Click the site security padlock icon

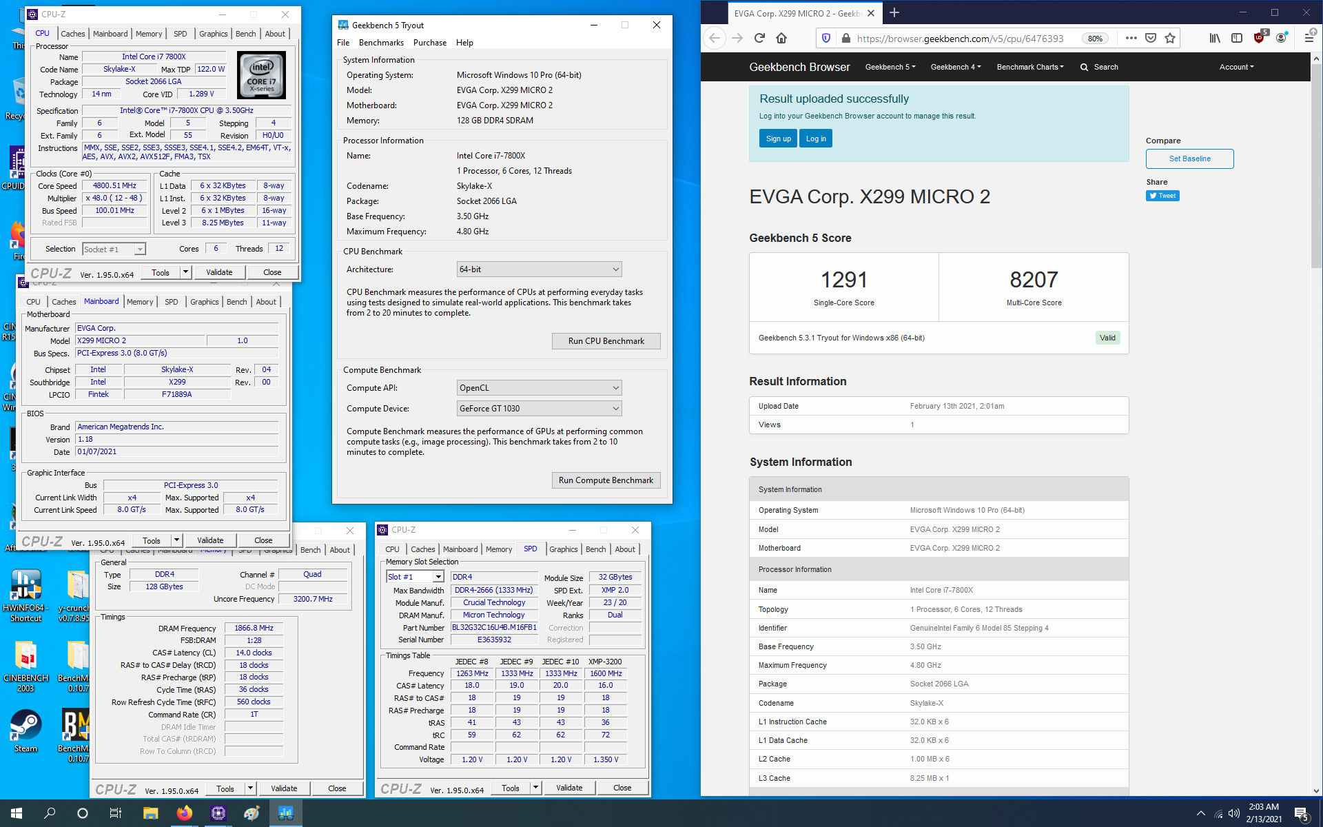click(845, 38)
